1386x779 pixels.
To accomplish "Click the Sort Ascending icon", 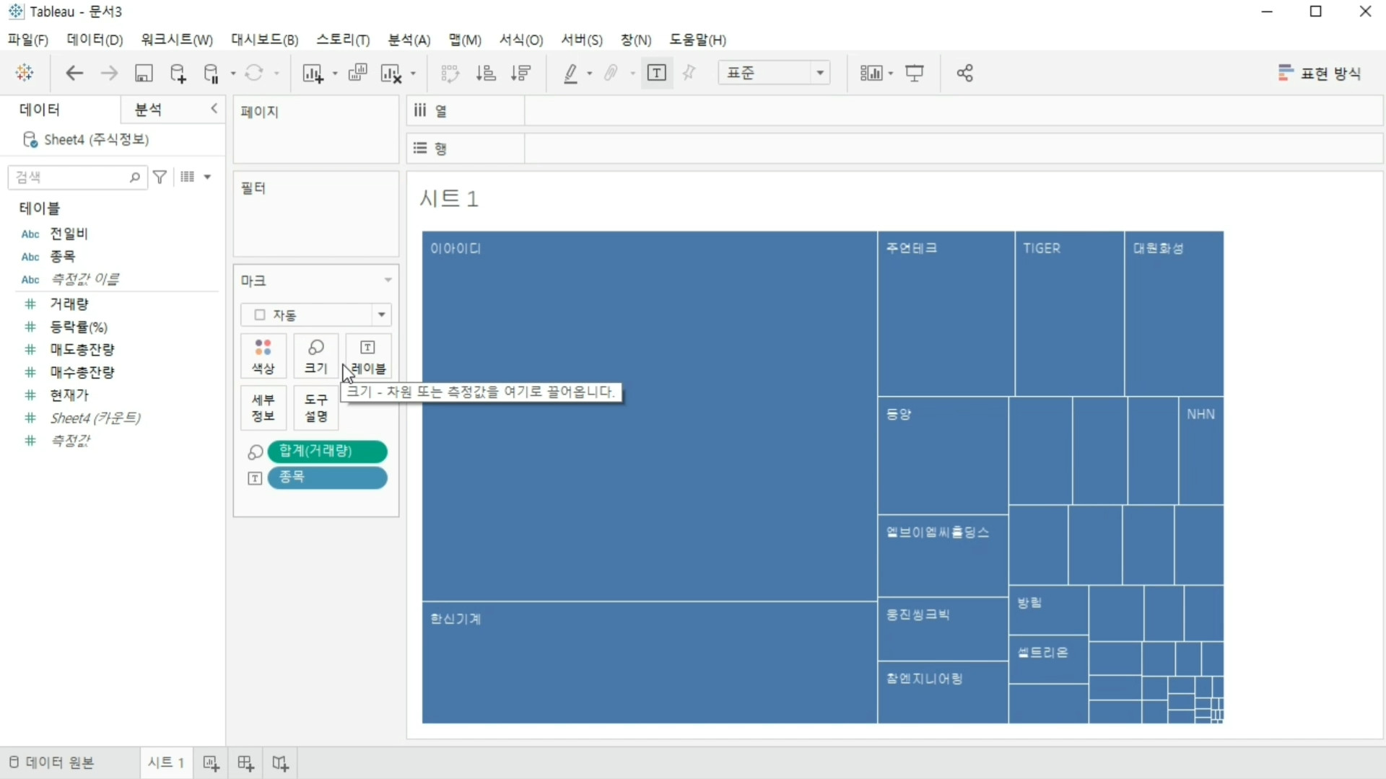I will 486,73.
